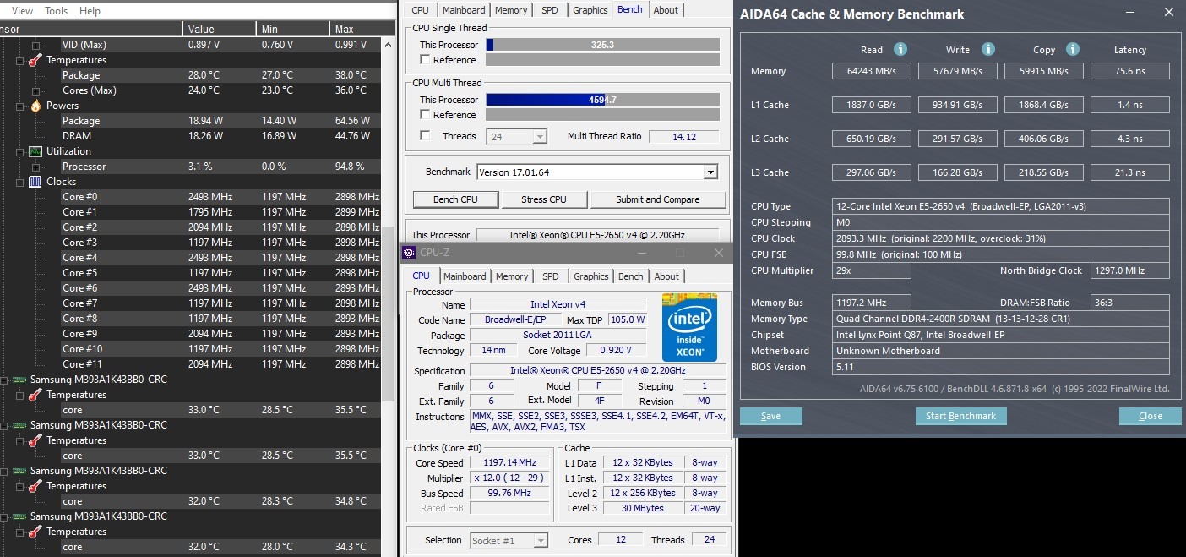Open the Help menu in HWMonitor

(90, 11)
